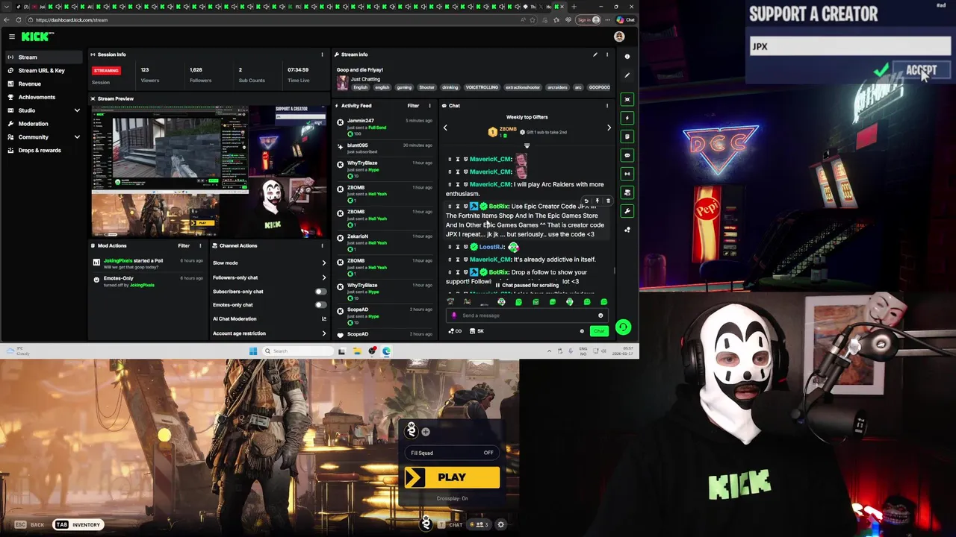
Task: Expand the Community submenu
Action: (77, 137)
